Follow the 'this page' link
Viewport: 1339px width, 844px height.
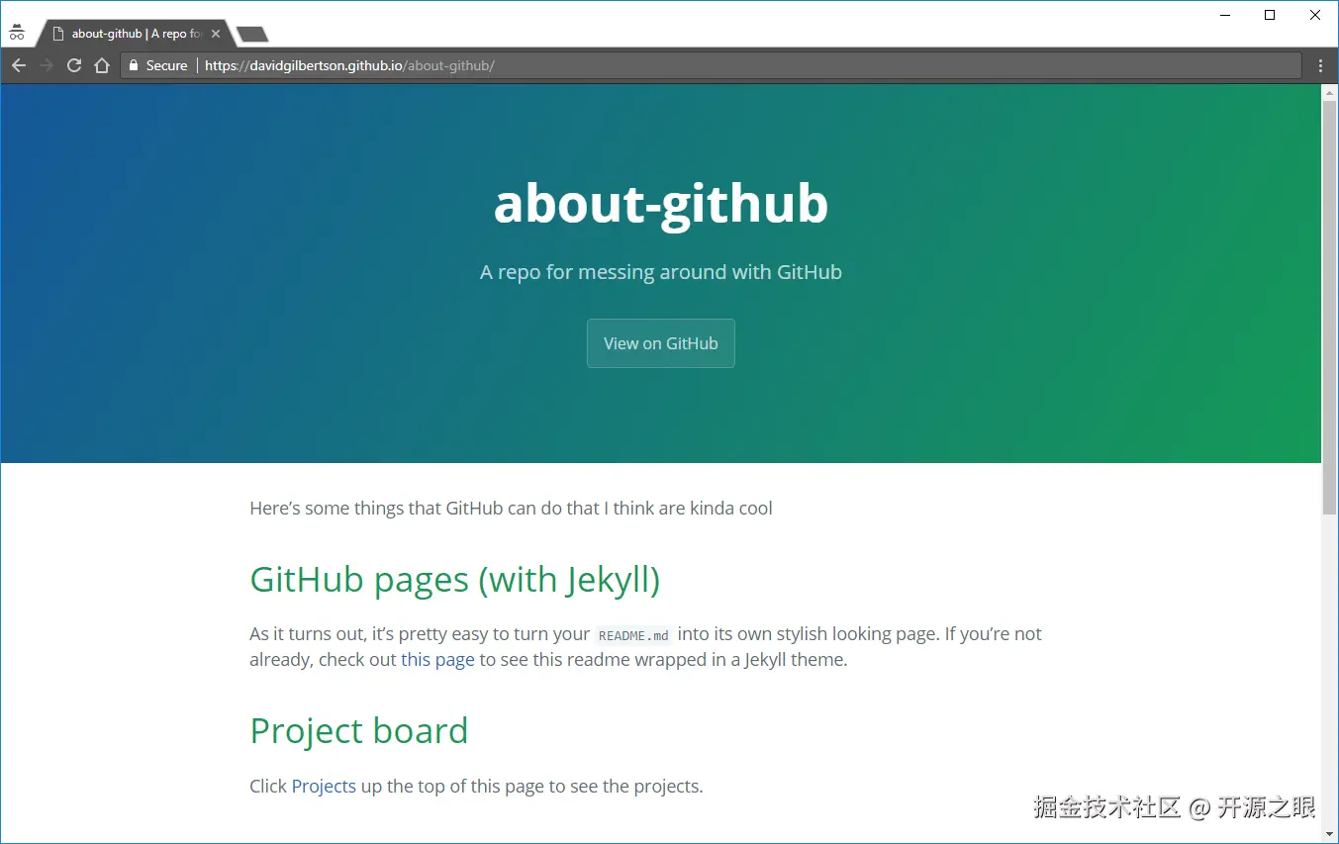(x=437, y=660)
